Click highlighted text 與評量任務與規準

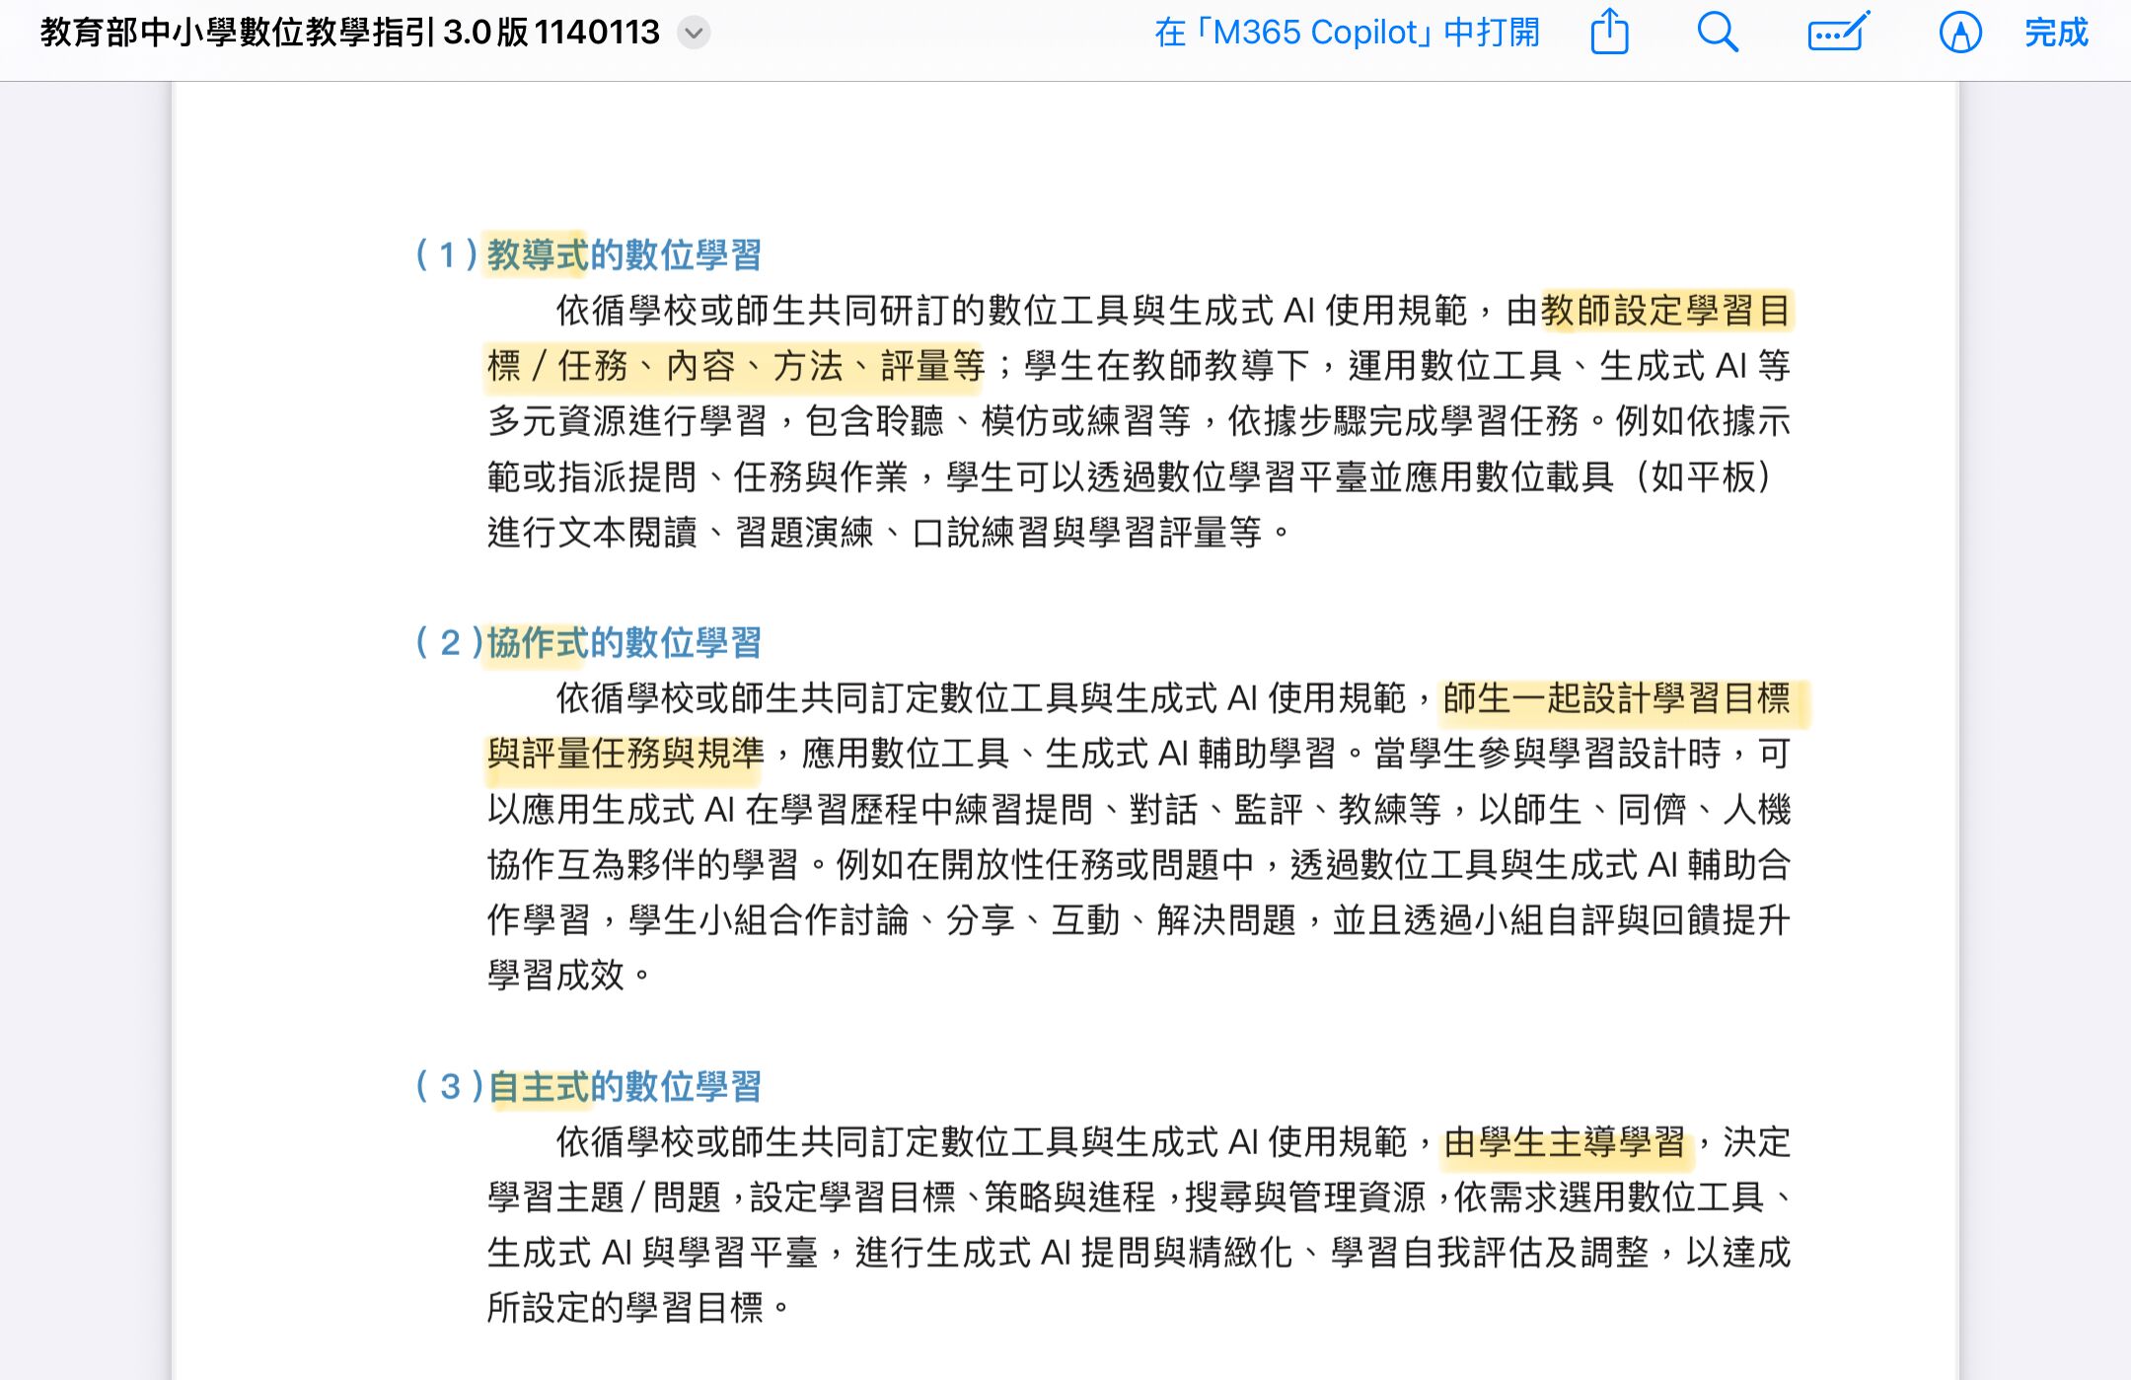(x=625, y=754)
